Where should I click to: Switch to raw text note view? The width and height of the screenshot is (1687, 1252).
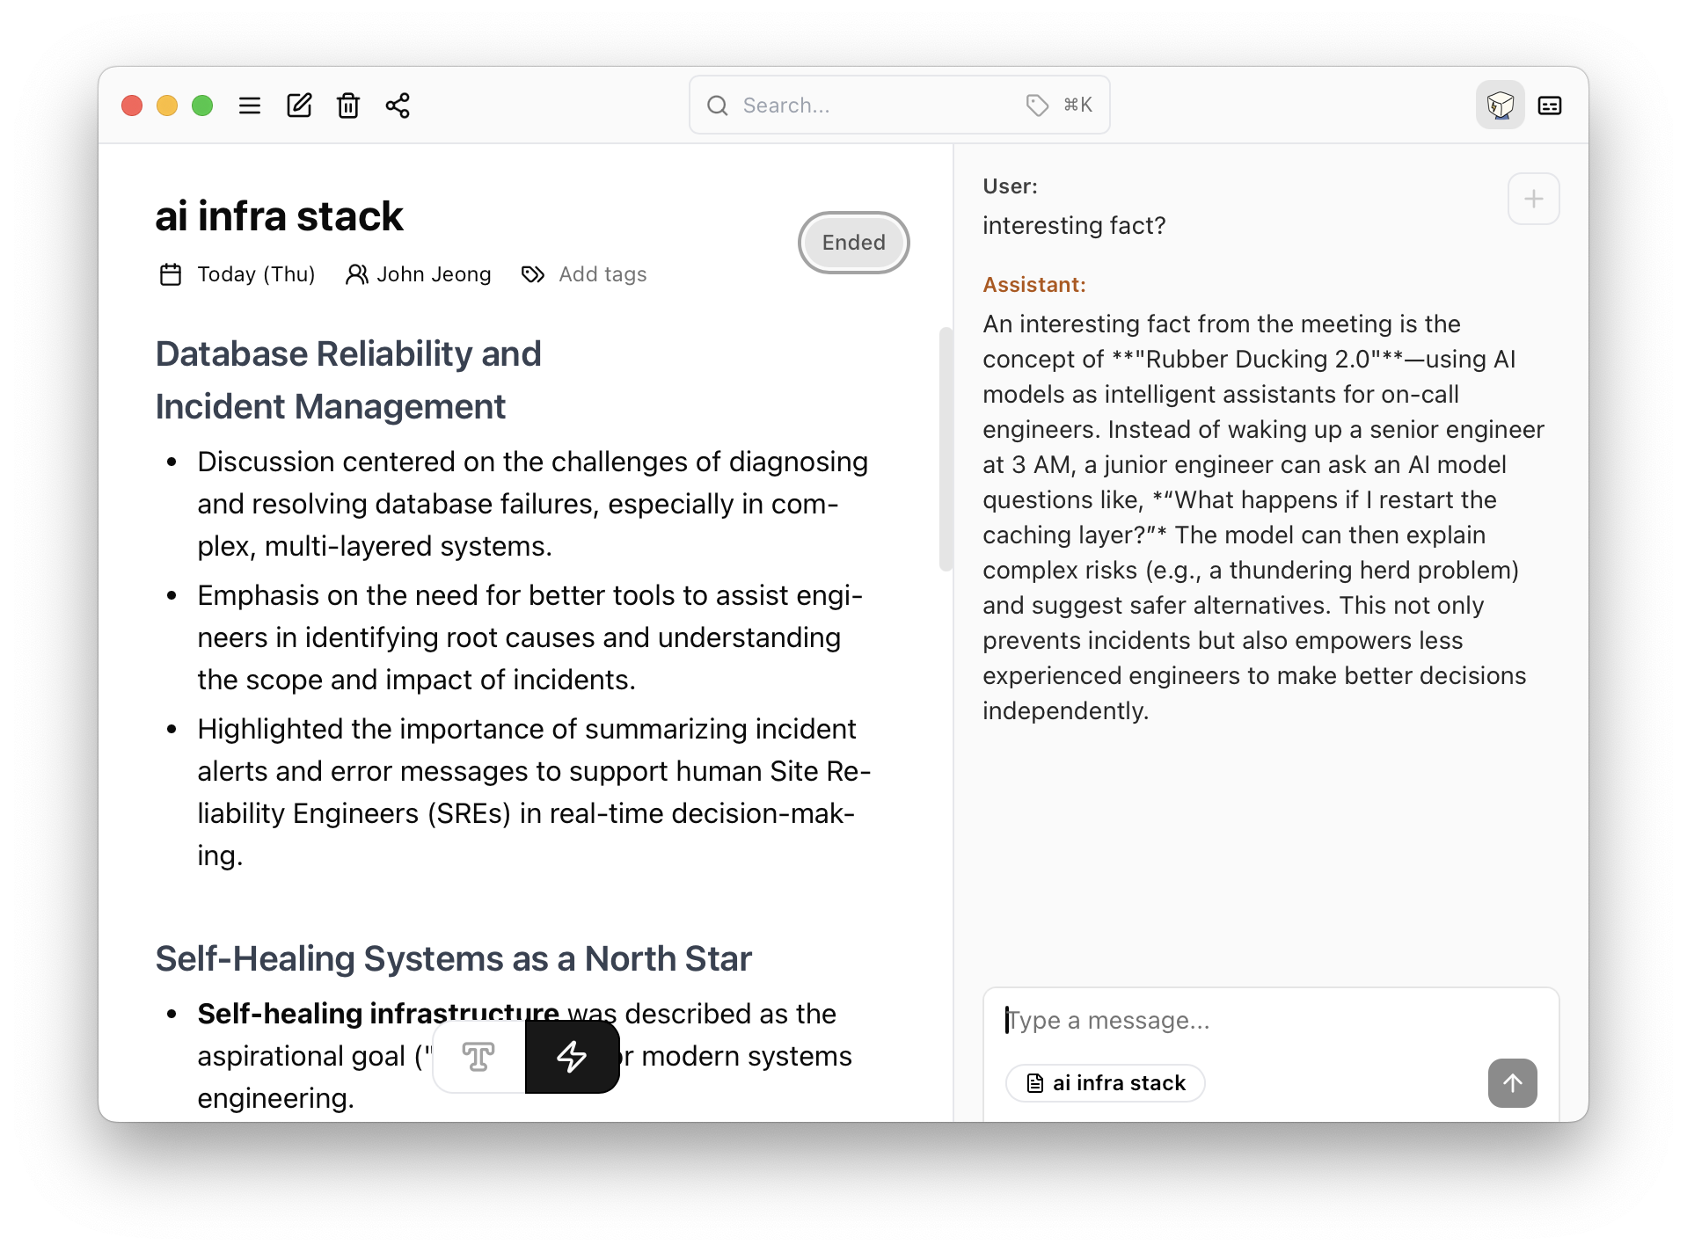pos(478,1056)
